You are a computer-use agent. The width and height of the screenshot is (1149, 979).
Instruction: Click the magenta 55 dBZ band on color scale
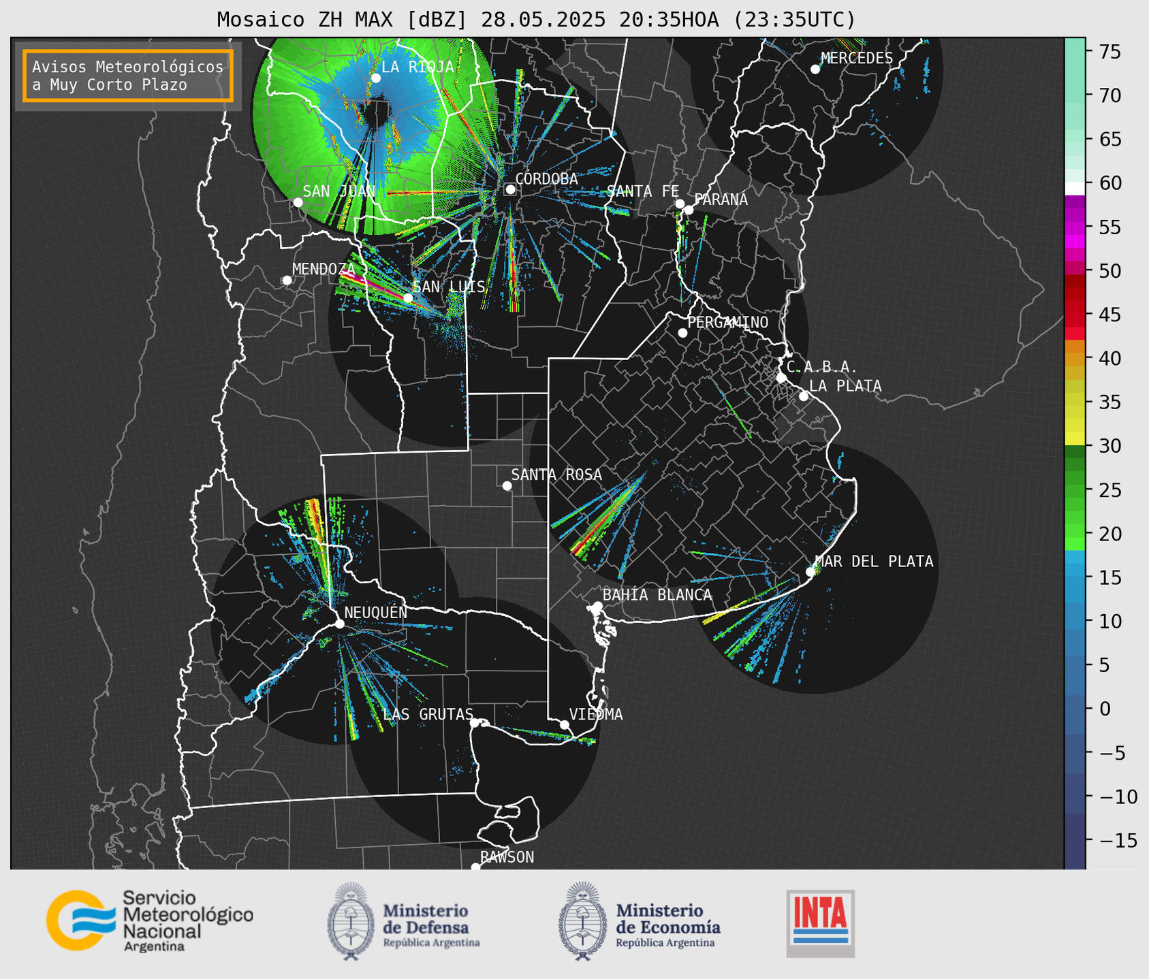pos(1075,227)
